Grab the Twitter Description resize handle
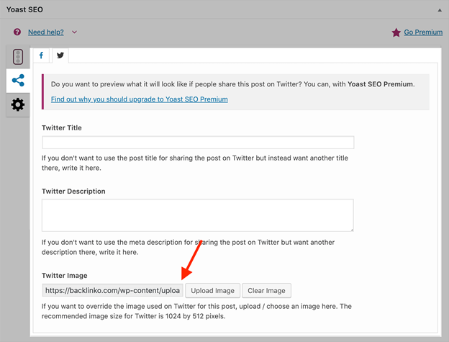Screen dimensions: 449x342 click(x=350, y=228)
